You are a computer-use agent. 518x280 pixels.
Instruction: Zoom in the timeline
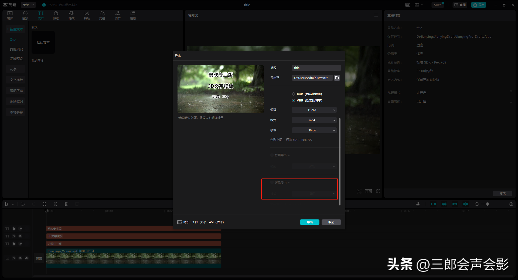[x=511, y=204]
